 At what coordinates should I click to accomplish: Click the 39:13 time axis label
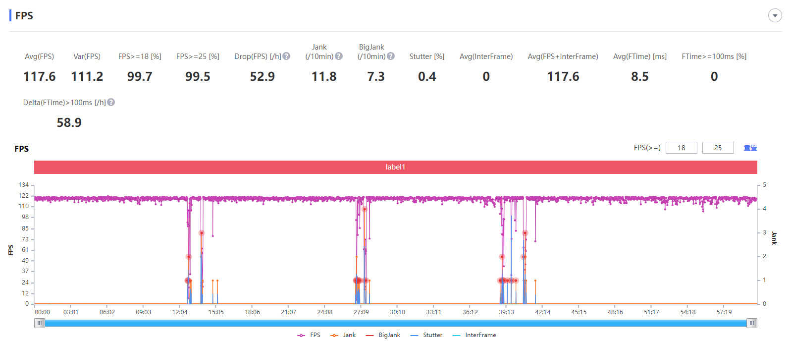click(506, 312)
